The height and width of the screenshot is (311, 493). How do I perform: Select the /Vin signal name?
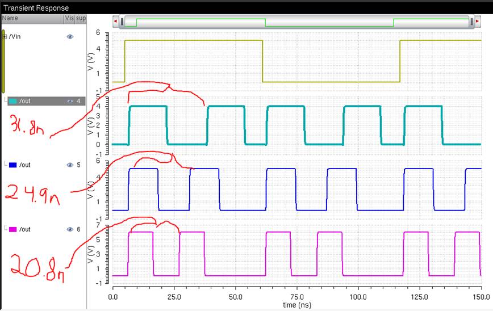(x=15, y=37)
